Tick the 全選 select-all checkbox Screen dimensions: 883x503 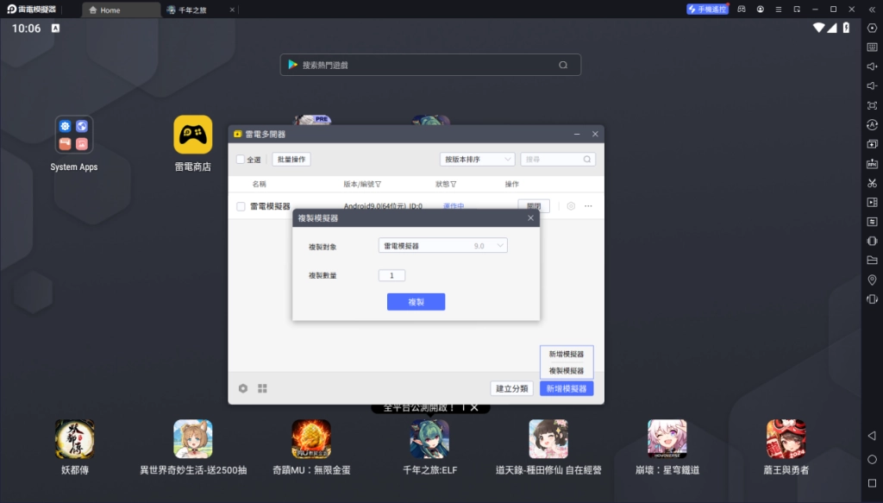coord(241,160)
